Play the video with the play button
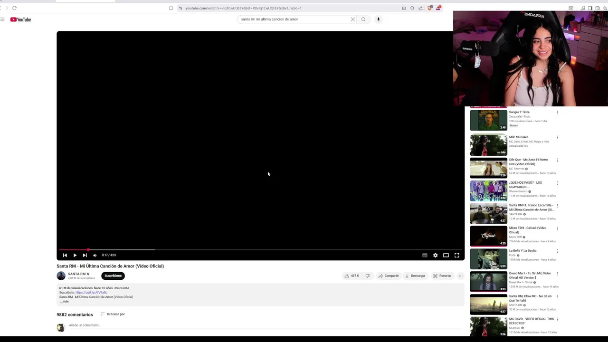Viewport: 608px width, 342px height. 75,255
